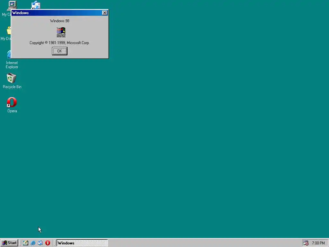Select the Opera desktop shortcut
The height and width of the screenshot is (247, 329).
(12, 105)
